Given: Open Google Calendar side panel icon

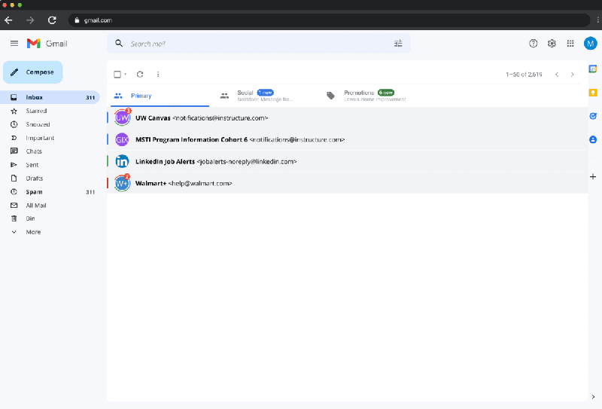Looking at the screenshot, I should [x=593, y=69].
